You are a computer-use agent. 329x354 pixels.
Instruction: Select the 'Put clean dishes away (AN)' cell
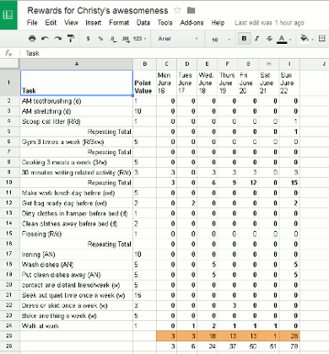[x=76, y=275]
